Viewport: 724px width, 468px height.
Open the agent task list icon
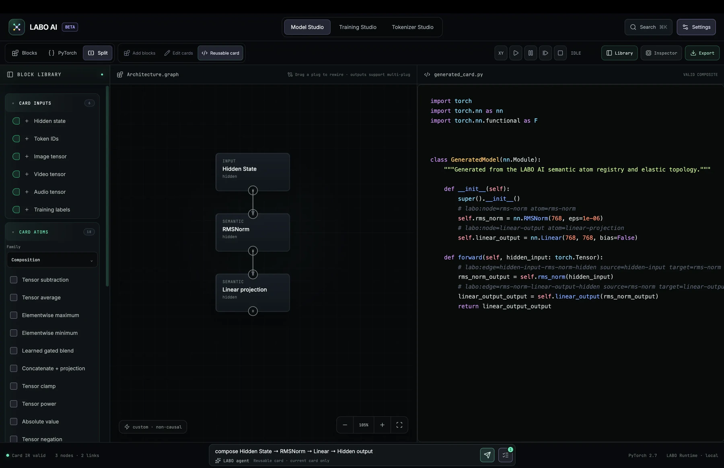tap(506, 455)
